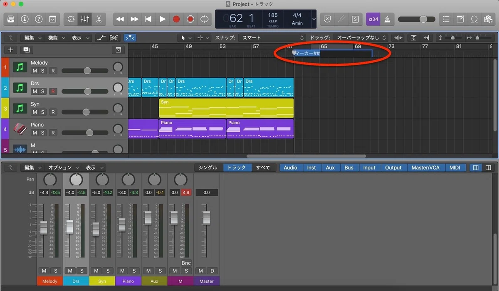Click the master volume slider in control bar
This screenshot has height=291, width=499.
tap(416, 19)
